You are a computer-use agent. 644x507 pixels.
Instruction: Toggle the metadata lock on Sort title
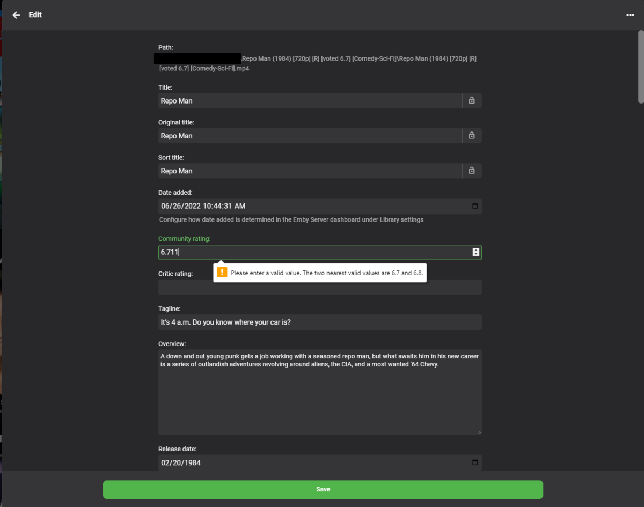point(471,170)
